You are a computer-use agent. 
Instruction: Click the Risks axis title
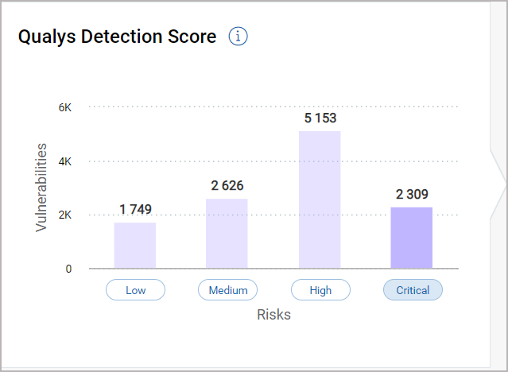point(273,315)
